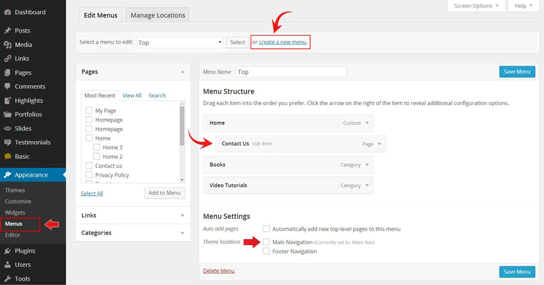Open the Screen Options dropdown
This screenshot has height=285, width=544.
tap(476, 6)
